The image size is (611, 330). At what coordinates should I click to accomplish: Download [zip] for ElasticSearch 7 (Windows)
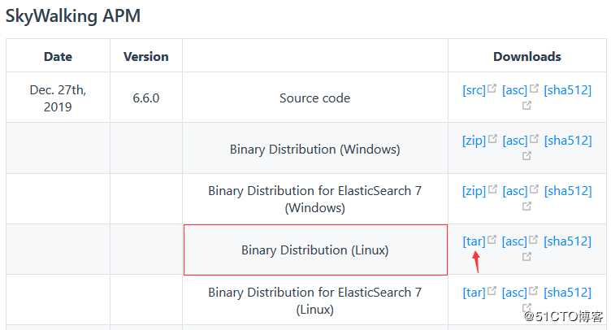pos(474,191)
